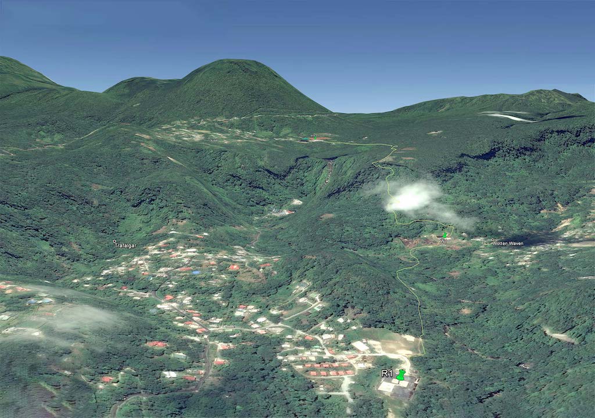Open the Wotten Waven place label

coord(508,243)
